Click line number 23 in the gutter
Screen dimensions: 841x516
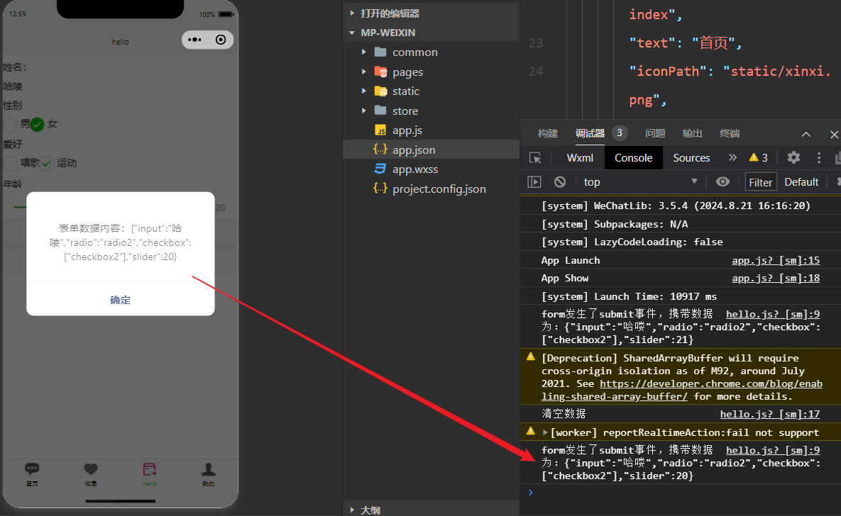point(535,43)
